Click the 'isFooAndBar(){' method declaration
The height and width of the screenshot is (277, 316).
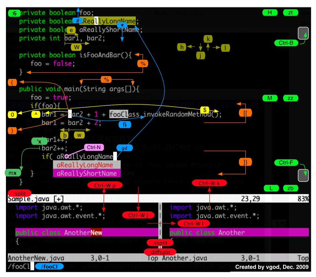106,55
